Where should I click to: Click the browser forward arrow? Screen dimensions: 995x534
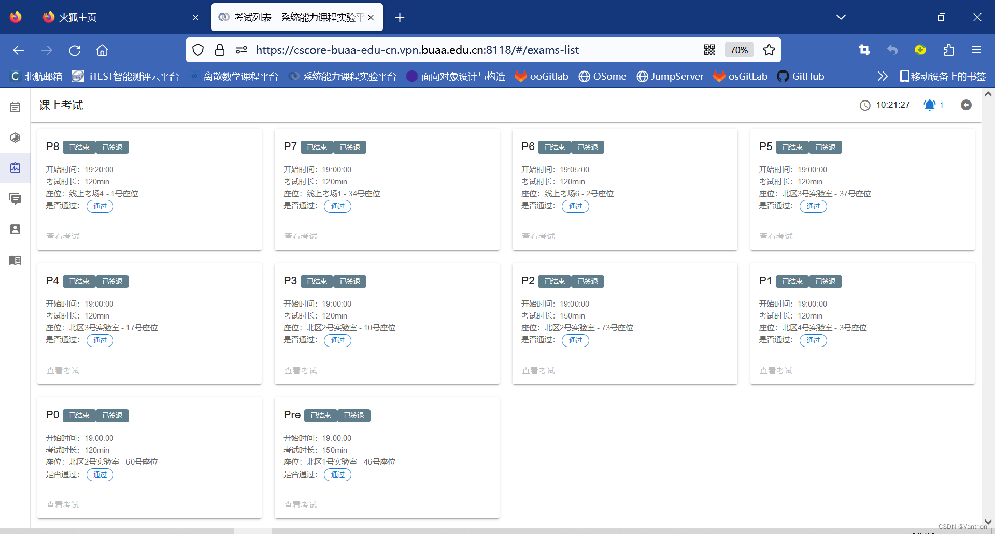click(47, 50)
